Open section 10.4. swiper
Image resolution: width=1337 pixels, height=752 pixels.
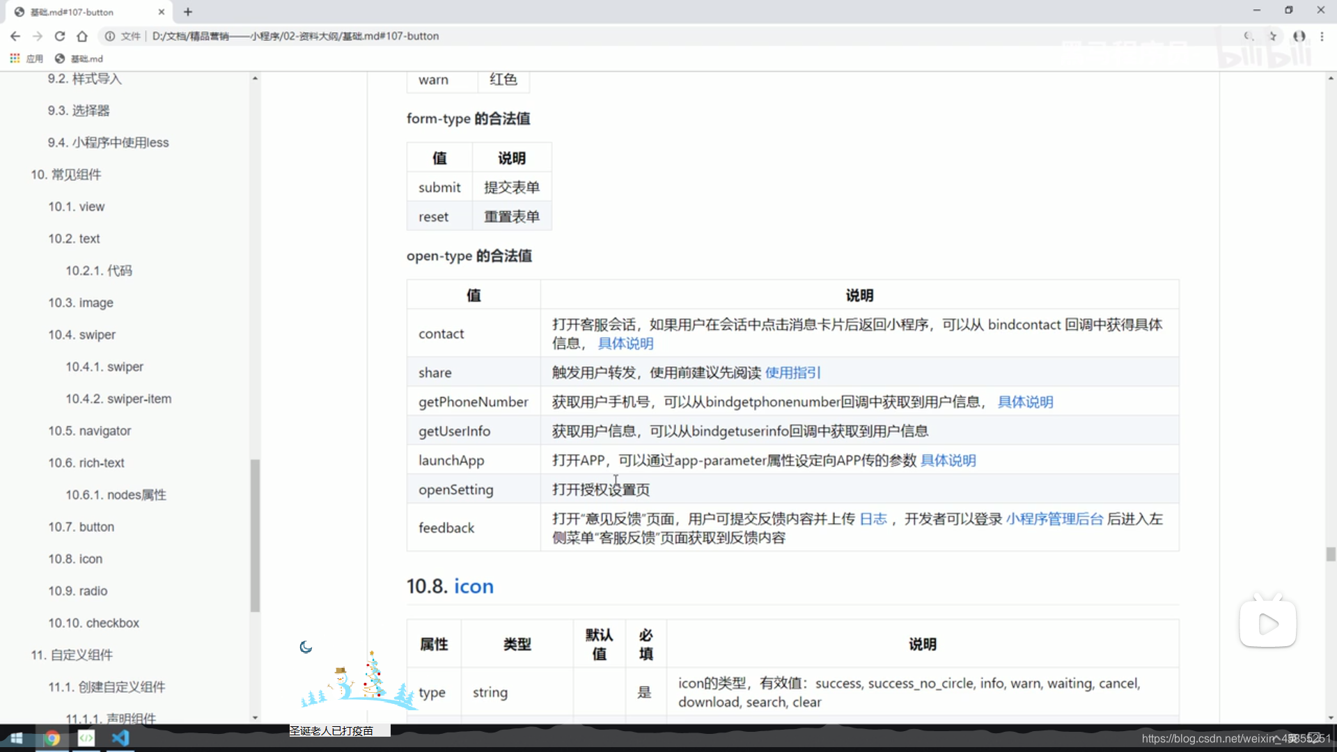click(x=82, y=335)
